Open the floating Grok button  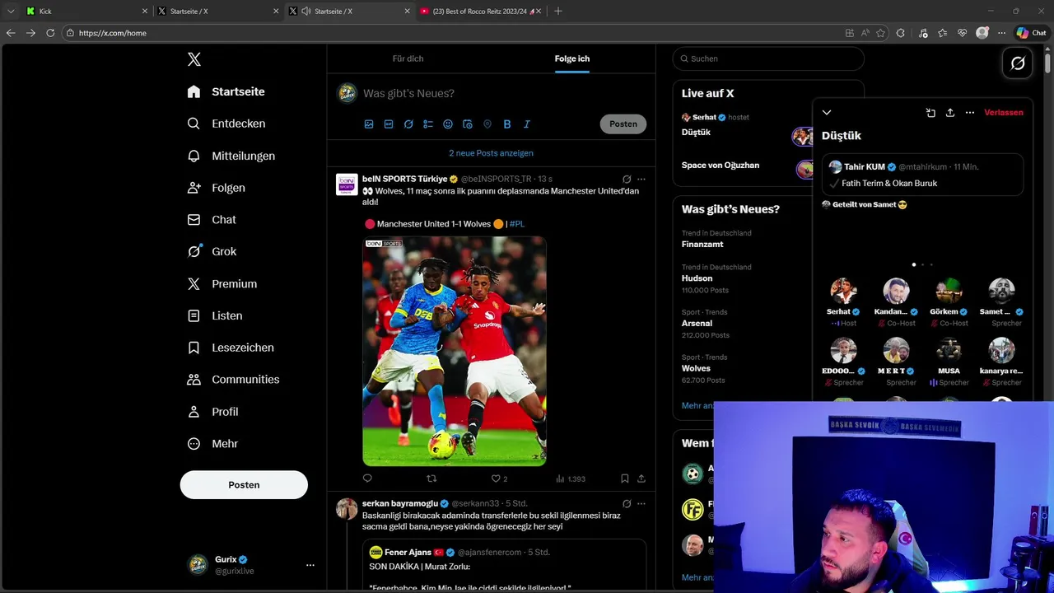point(1018,63)
